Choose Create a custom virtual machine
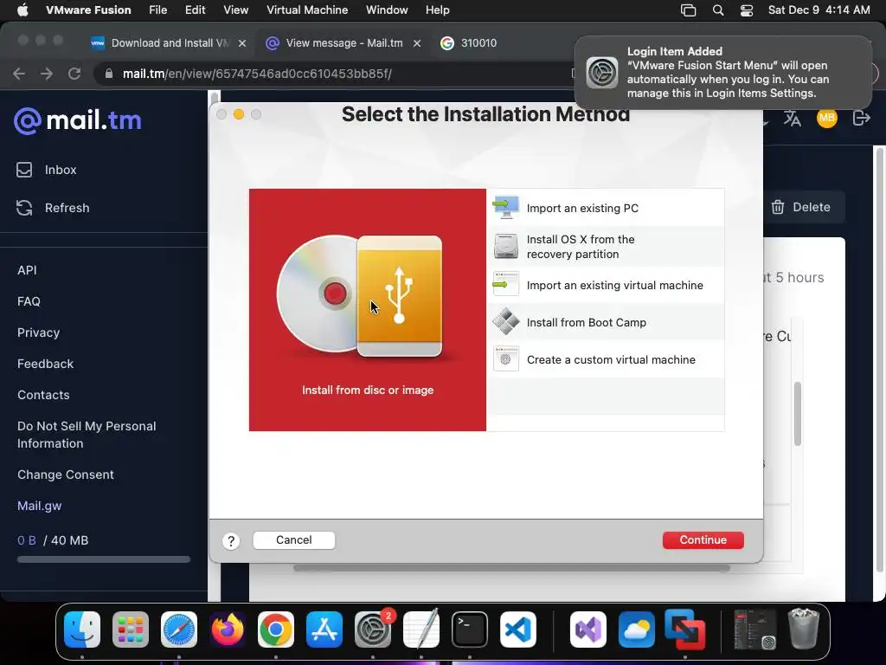886x665 pixels. click(605, 359)
